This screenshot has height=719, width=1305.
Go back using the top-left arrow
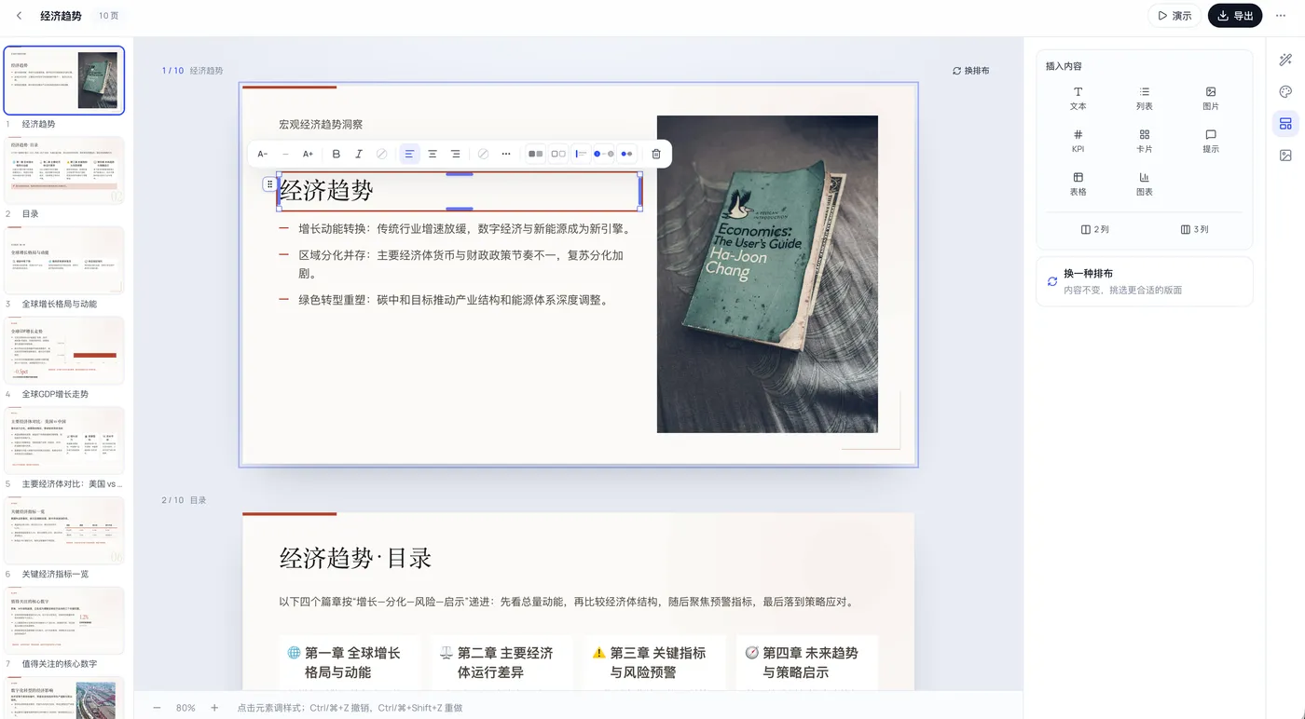point(20,16)
